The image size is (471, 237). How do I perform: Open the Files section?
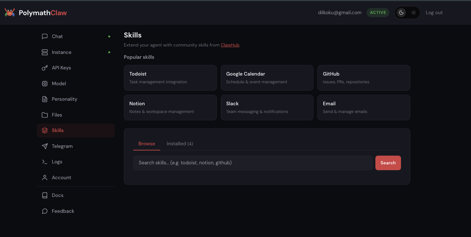pyautogui.click(x=76, y=115)
